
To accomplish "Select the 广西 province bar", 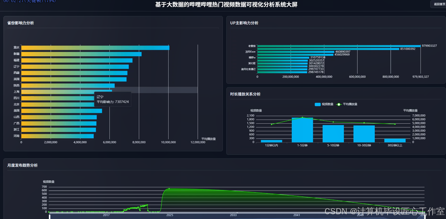I will 59,124.
